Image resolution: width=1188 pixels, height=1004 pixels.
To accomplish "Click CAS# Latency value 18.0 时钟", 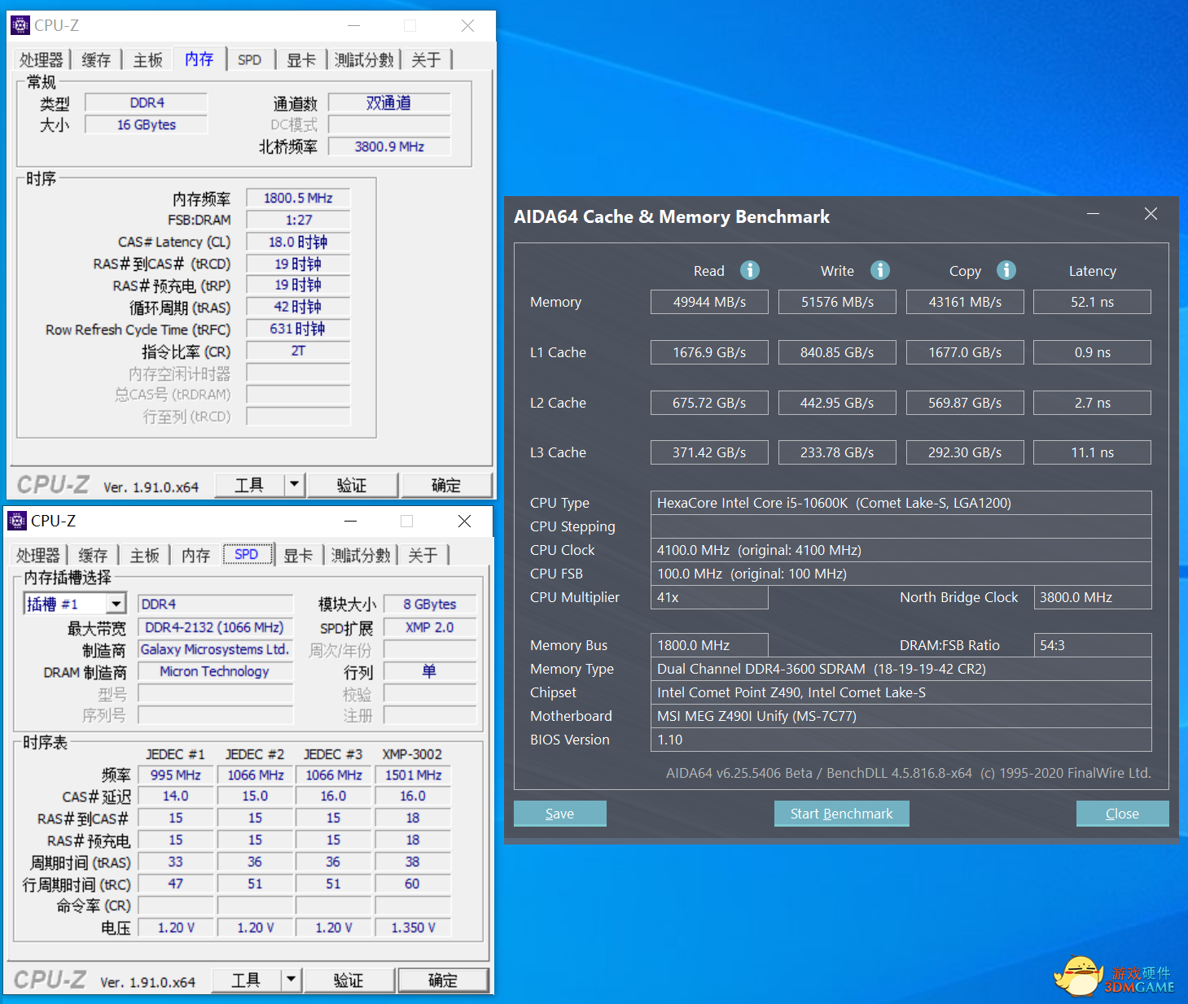I will click(x=298, y=242).
